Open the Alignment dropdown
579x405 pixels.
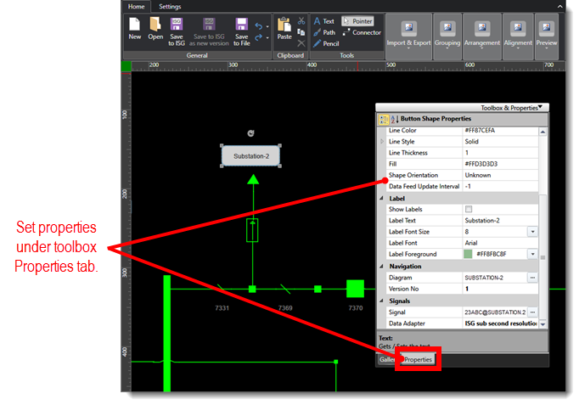(x=519, y=33)
